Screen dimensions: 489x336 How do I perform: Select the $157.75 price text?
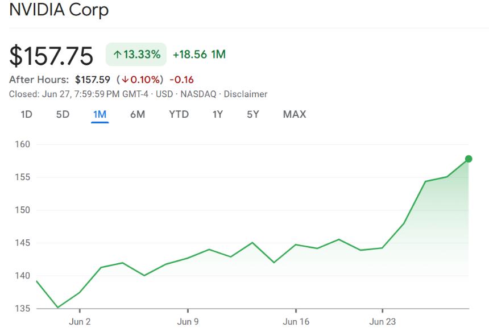[53, 53]
